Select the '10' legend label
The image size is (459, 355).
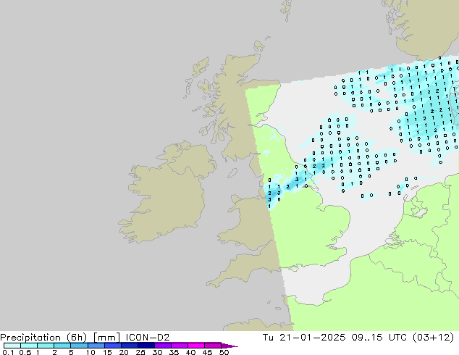click(x=90, y=352)
